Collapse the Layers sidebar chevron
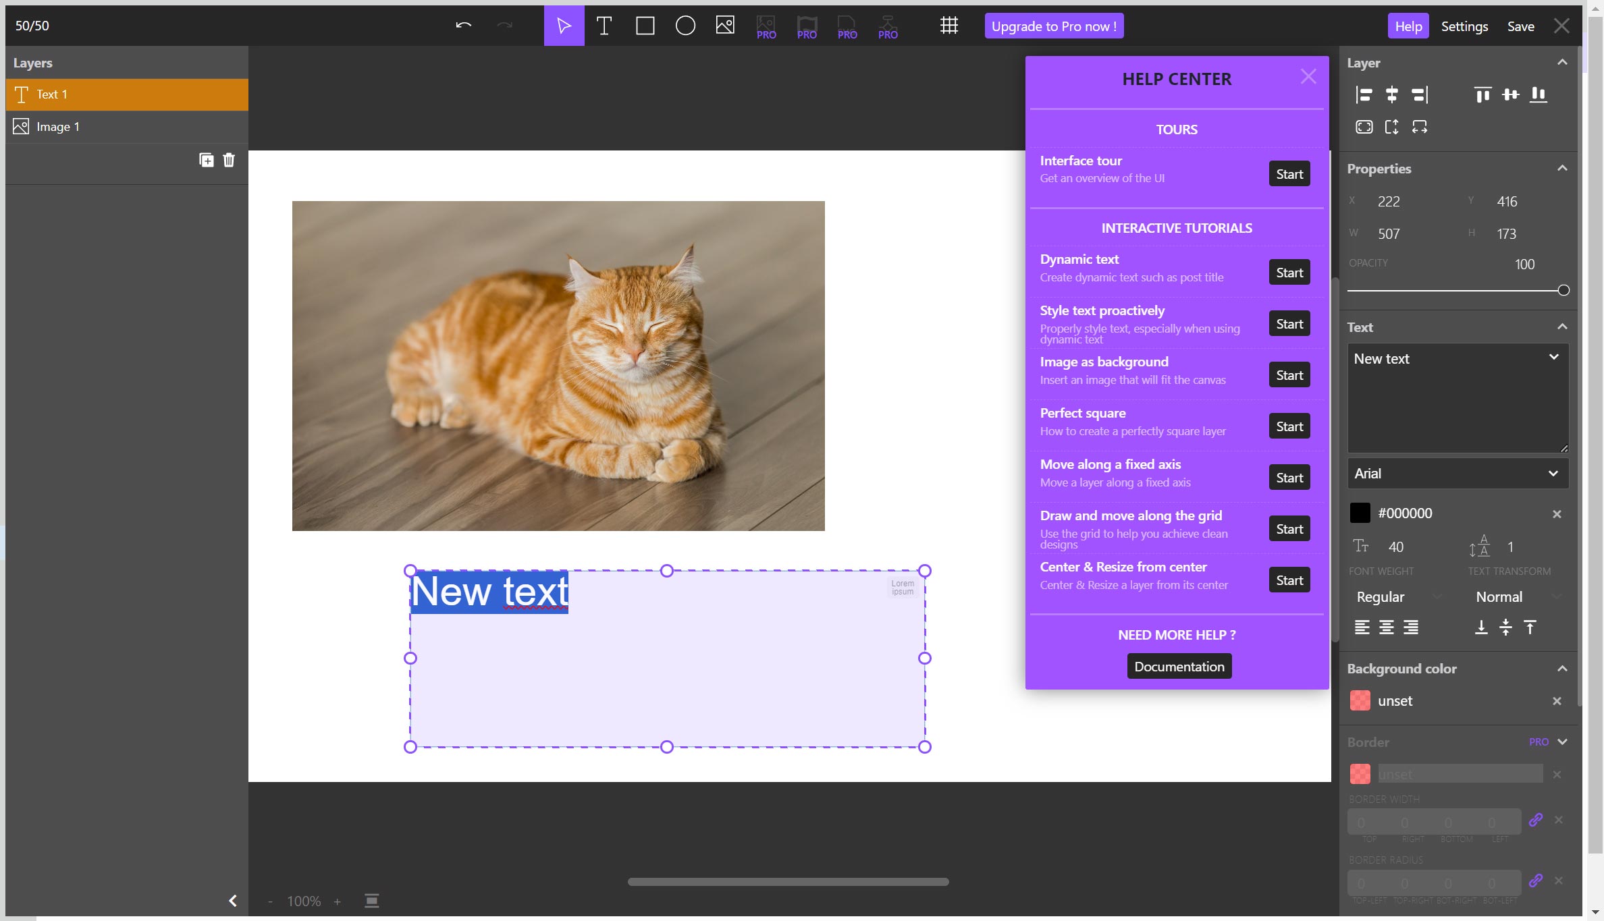Screen dimensions: 1604x921 tap(233, 901)
